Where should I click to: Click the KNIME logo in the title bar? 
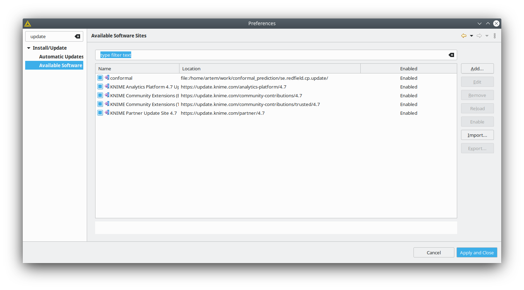pos(28,23)
